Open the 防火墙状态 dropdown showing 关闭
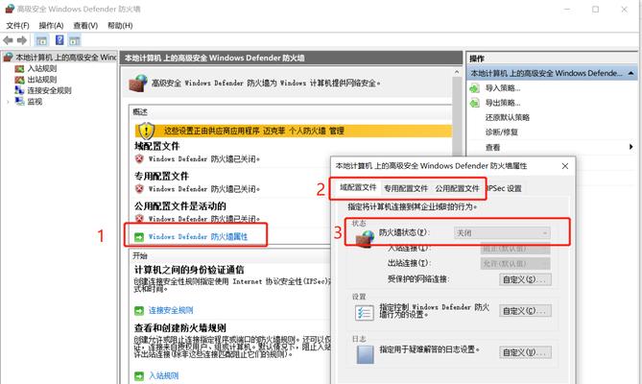 [x=502, y=233]
